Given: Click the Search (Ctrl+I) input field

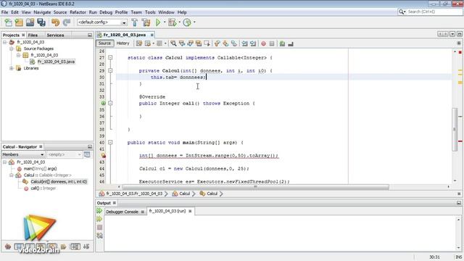Looking at the screenshot, I should coord(434,12).
